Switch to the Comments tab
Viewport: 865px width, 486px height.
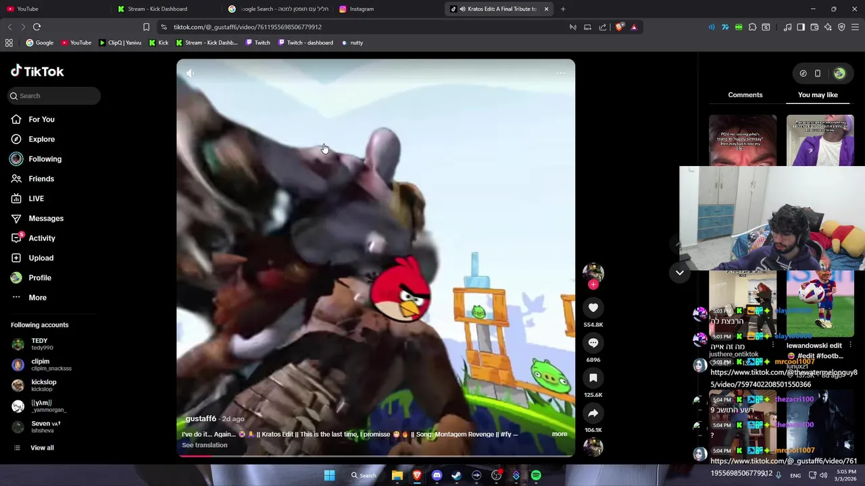point(745,94)
